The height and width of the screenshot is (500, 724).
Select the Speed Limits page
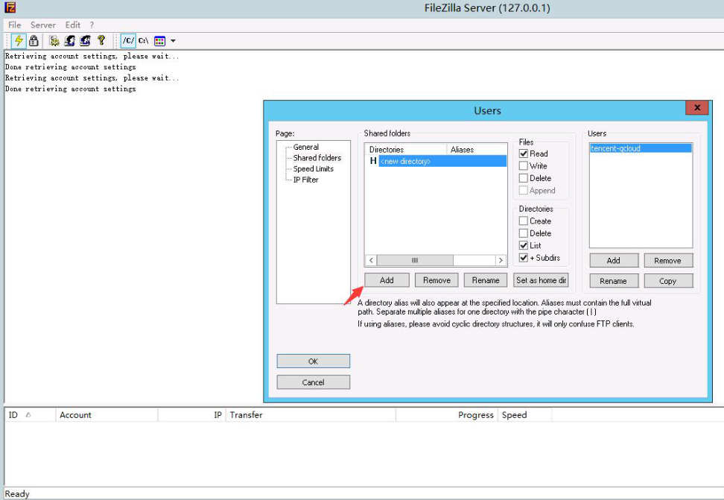(313, 169)
